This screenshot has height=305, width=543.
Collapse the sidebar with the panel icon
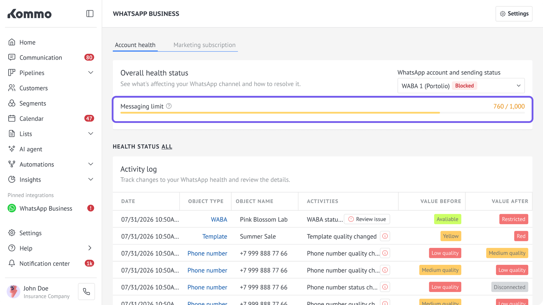pos(90,14)
